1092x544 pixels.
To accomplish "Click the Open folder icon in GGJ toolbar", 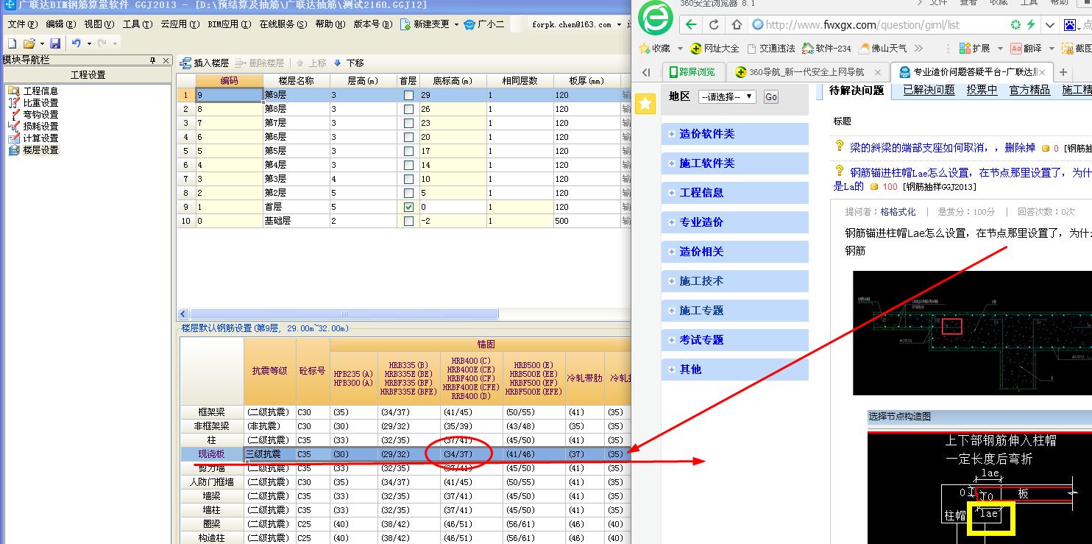I will pos(29,44).
